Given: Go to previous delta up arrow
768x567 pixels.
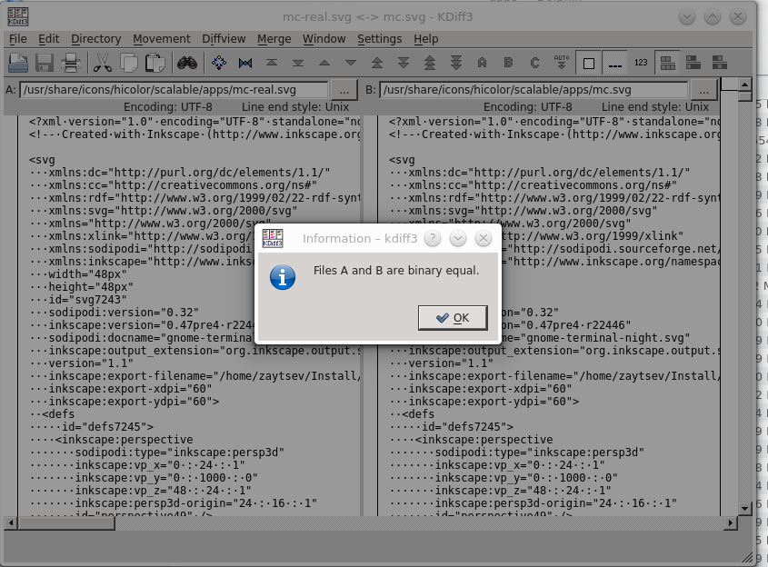Looking at the screenshot, I should 324,63.
